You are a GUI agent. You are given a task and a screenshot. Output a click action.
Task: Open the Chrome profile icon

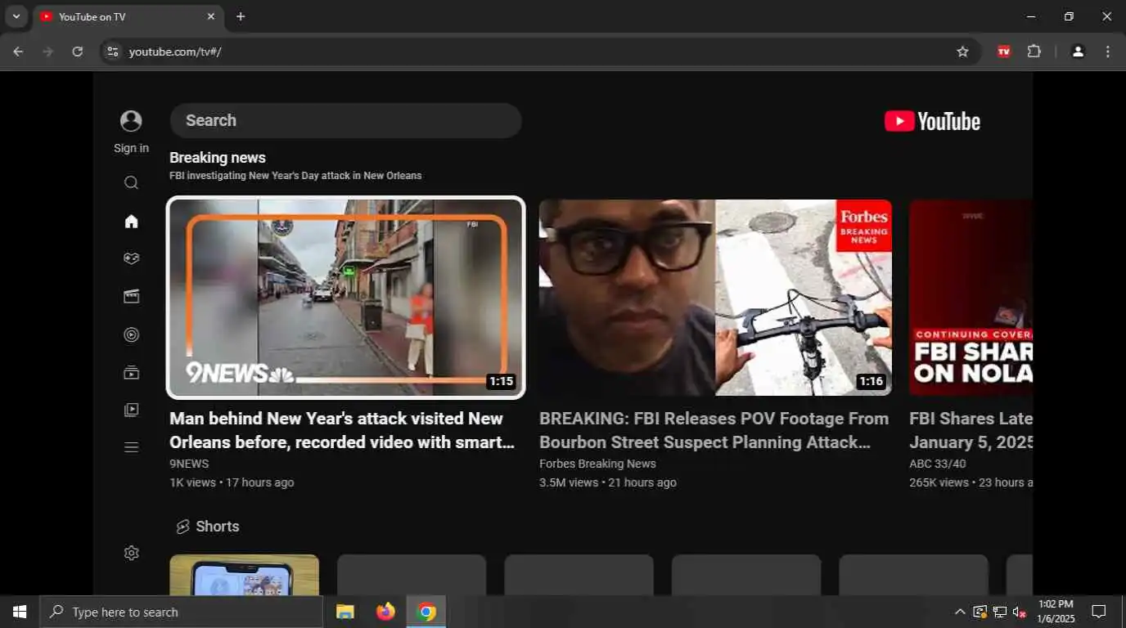click(1078, 52)
